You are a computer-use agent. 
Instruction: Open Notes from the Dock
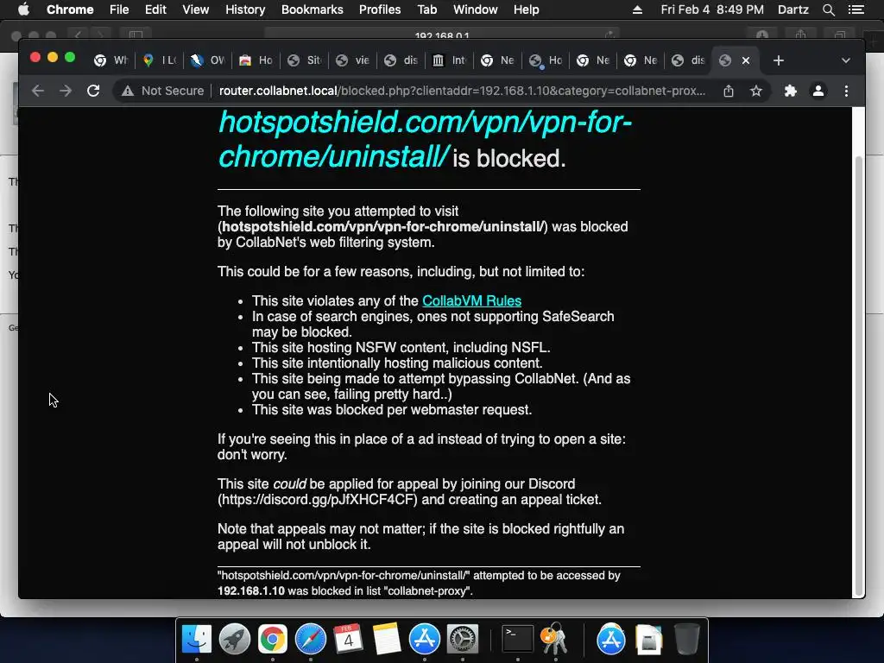click(386, 640)
